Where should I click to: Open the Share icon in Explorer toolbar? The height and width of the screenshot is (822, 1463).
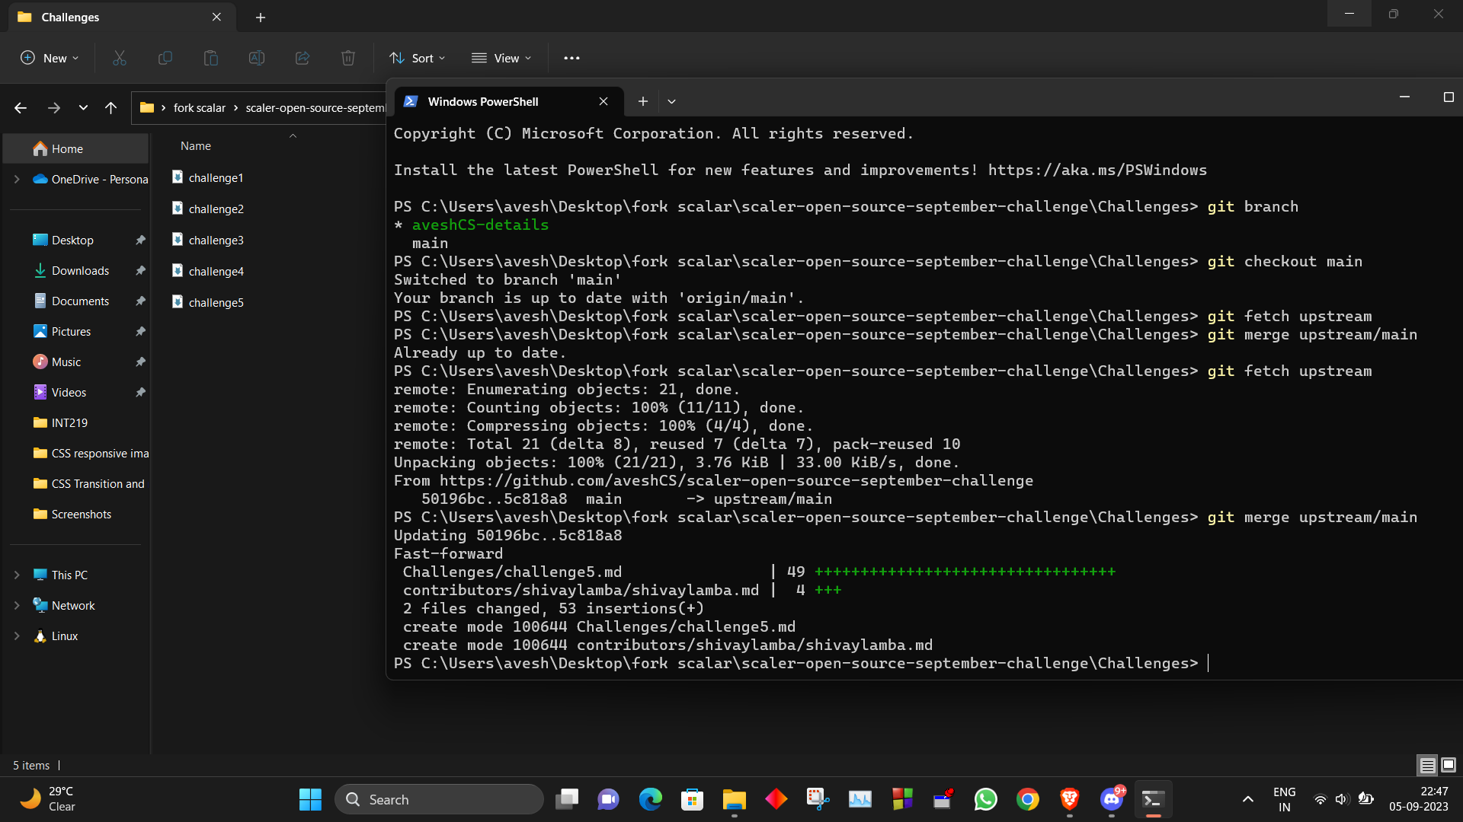303,57
